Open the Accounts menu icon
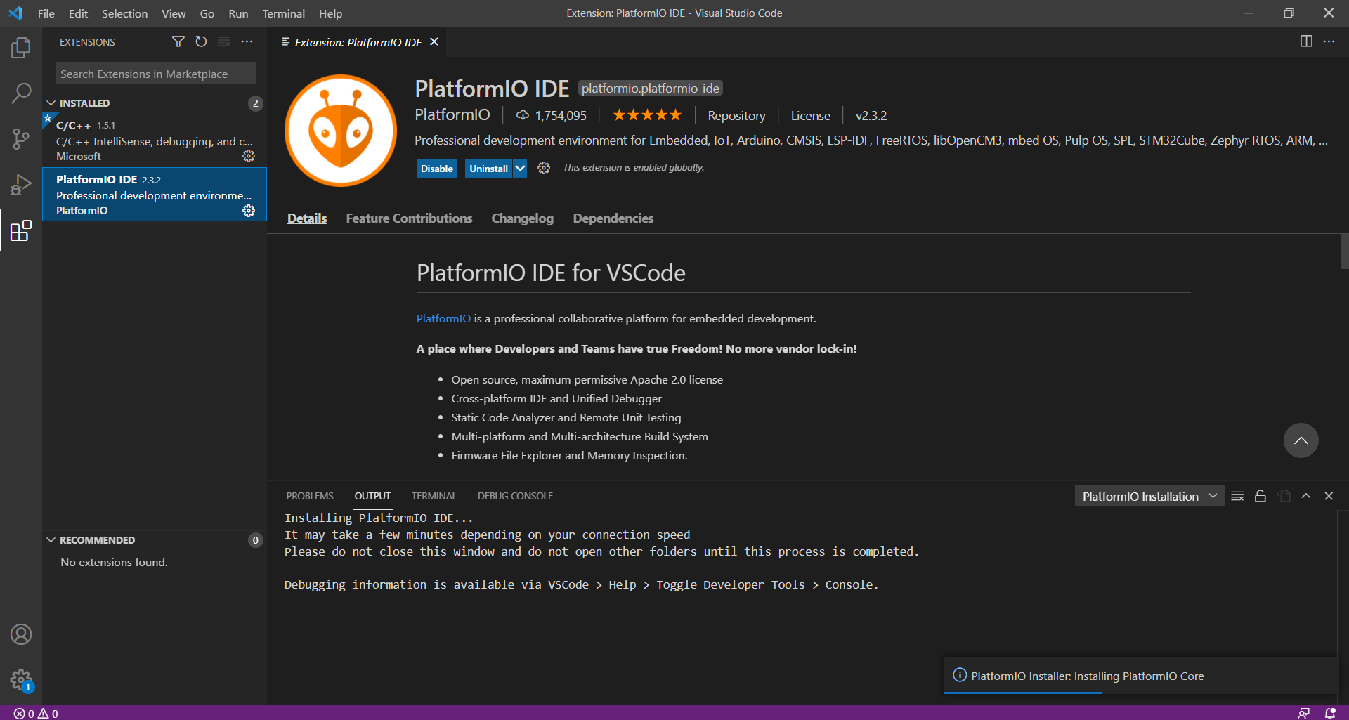1349x720 pixels. (21, 634)
